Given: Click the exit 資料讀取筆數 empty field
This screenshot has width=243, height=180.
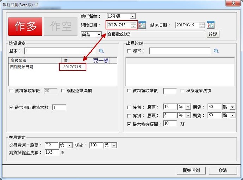Looking at the screenshot, I should (170, 91).
